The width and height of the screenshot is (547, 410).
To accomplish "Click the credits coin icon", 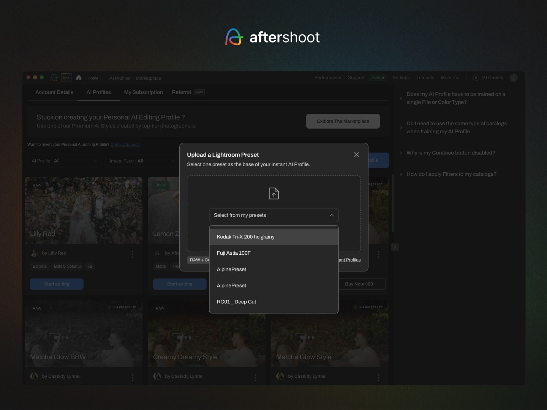I will (476, 78).
